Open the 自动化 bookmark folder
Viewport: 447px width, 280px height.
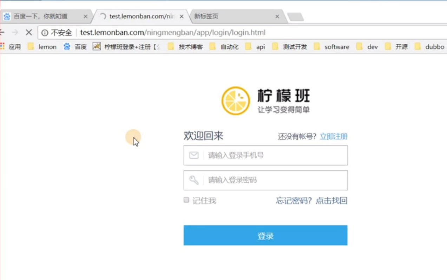pyautogui.click(x=224, y=47)
